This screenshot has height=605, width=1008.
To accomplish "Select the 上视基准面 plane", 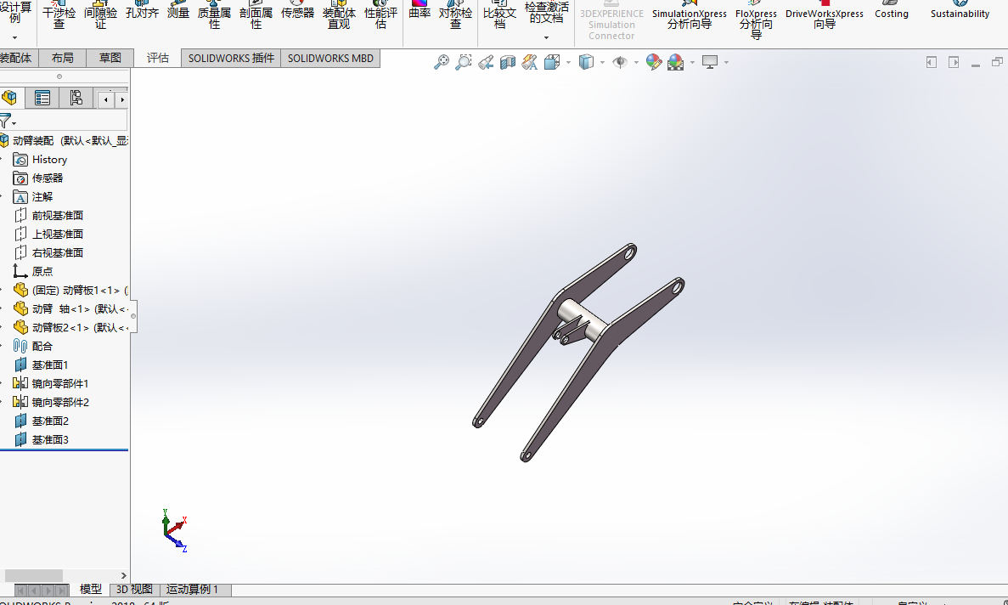I will pos(58,234).
